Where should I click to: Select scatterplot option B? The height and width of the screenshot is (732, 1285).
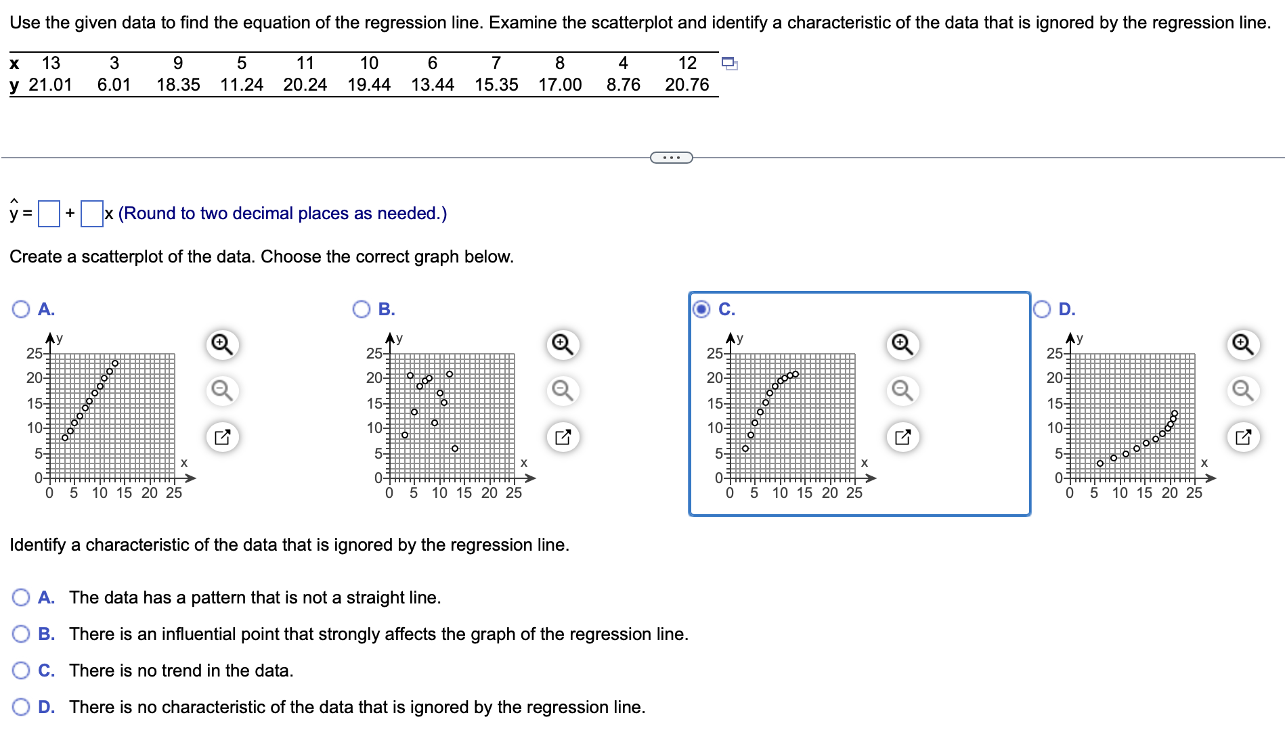[361, 309]
